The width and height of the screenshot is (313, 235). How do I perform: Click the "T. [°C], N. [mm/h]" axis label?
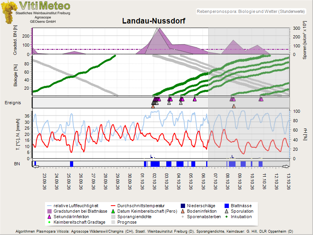18,134
